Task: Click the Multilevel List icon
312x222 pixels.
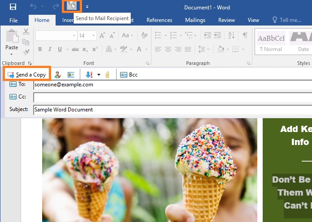Action: pos(189,35)
